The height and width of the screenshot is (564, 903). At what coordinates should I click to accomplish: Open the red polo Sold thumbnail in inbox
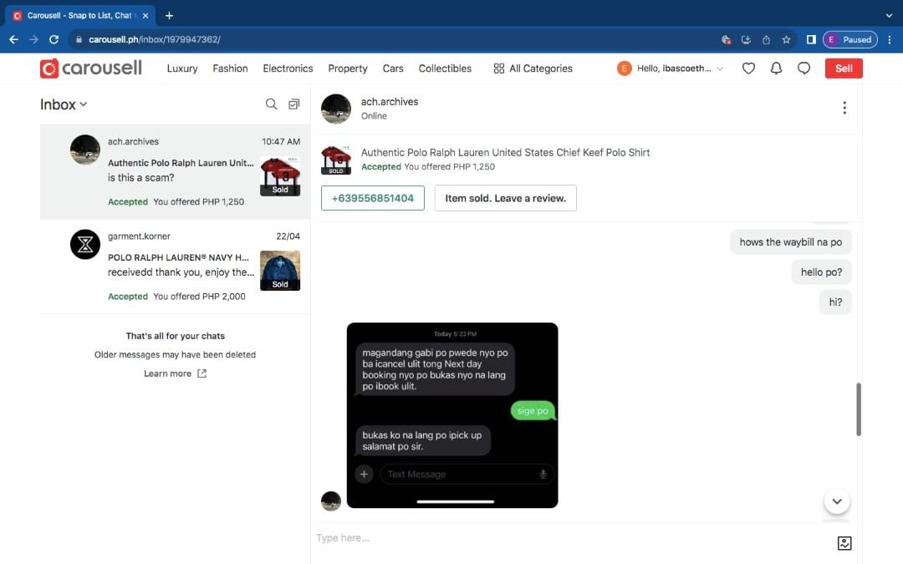[x=280, y=176]
